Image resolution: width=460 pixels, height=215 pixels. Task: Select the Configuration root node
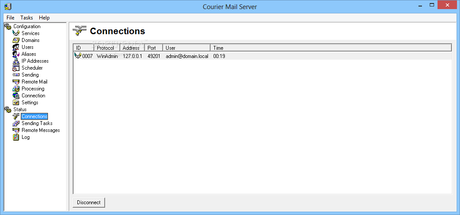click(x=27, y=26)
